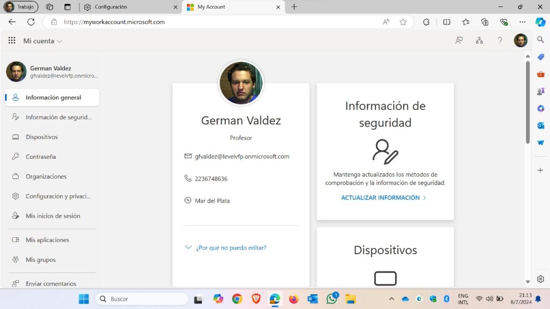Refresh the page with the reload icon
Image resolution: width=550 pixels, height=309 pixels.
click(x=31, y=22)
